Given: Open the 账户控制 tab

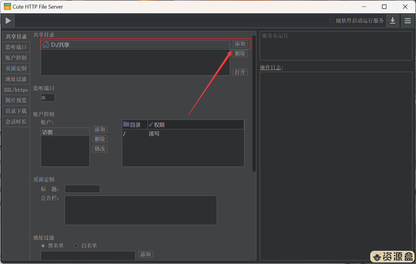Looking at the screenshot, I should click(16, 58).
